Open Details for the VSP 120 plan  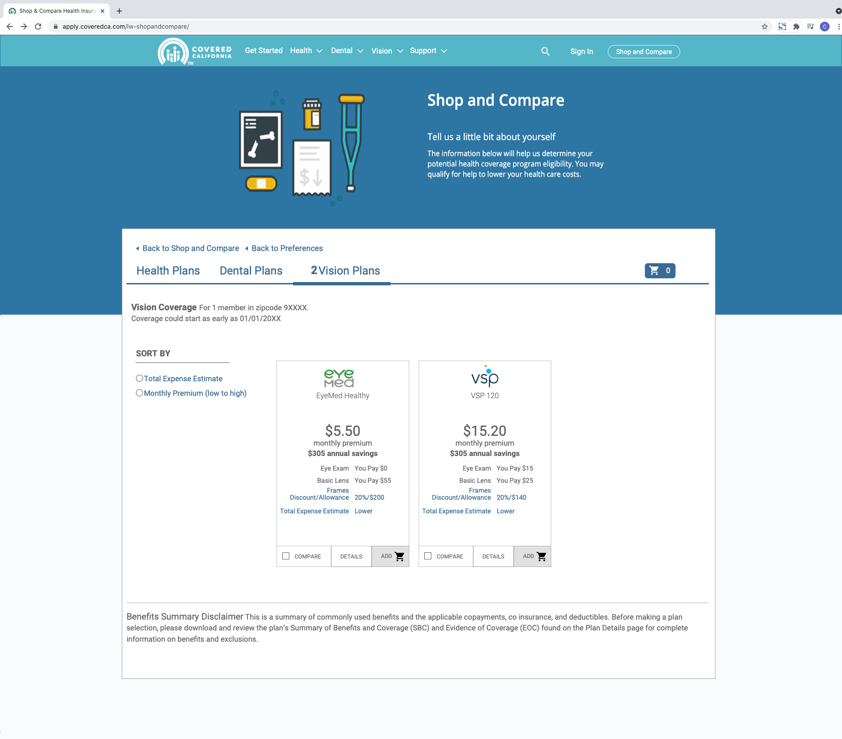coord(492,556)
